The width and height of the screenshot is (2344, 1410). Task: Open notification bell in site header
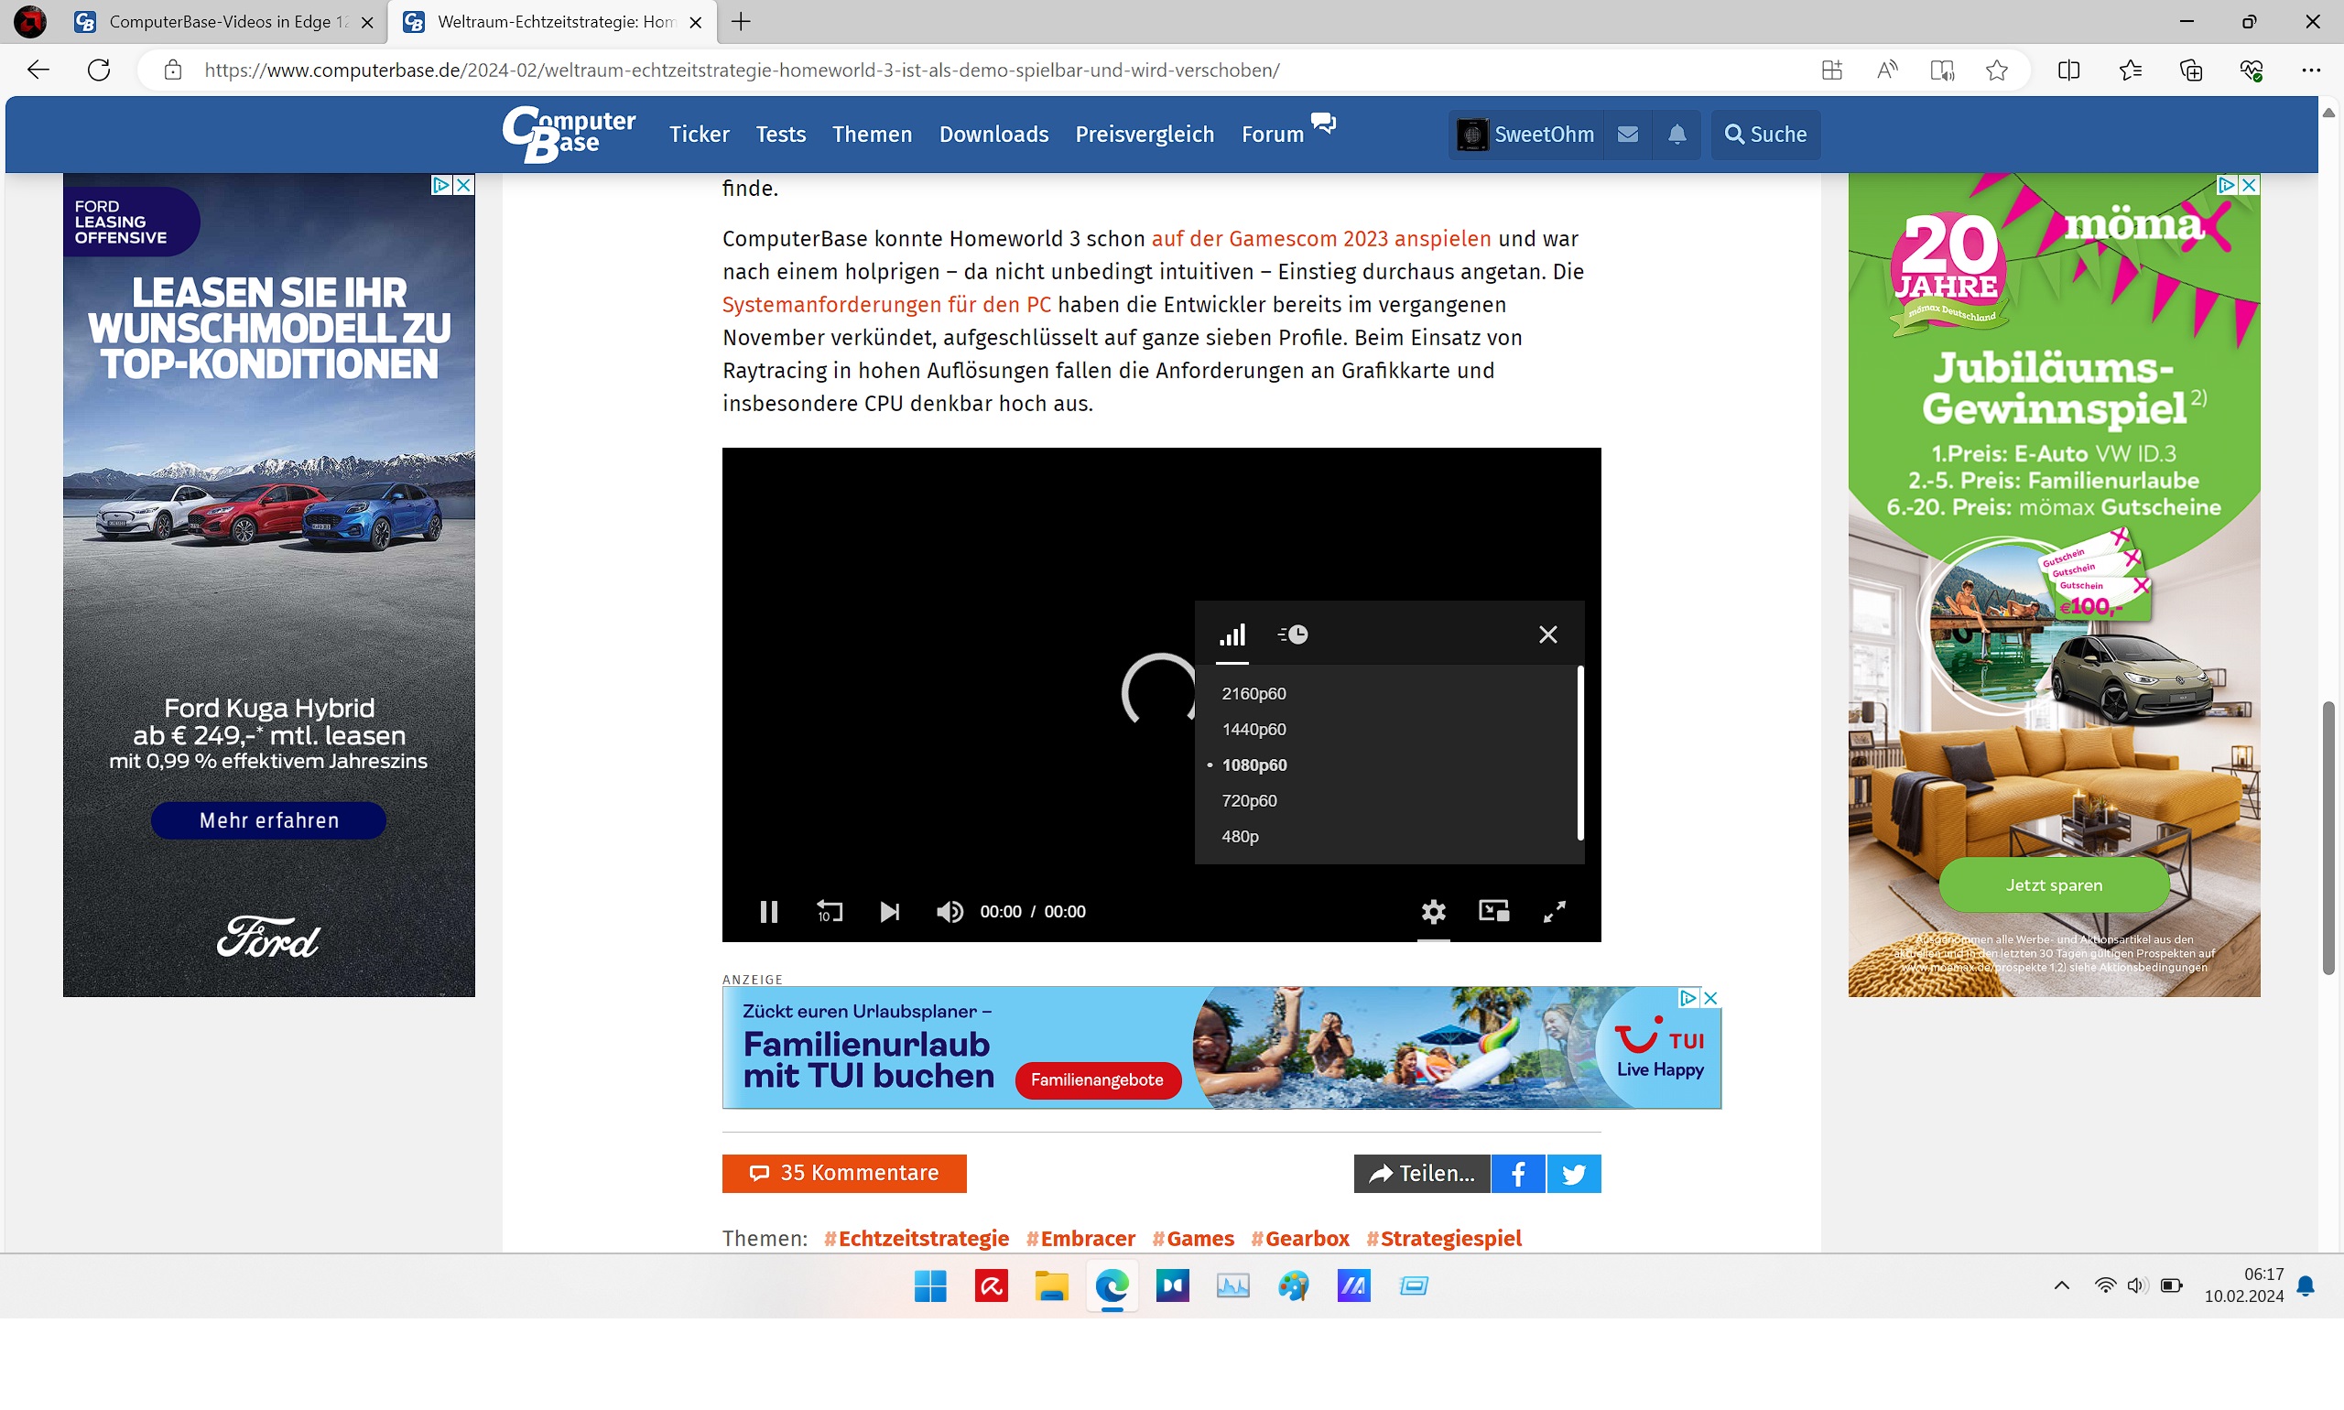click(x=1677, y=134)
